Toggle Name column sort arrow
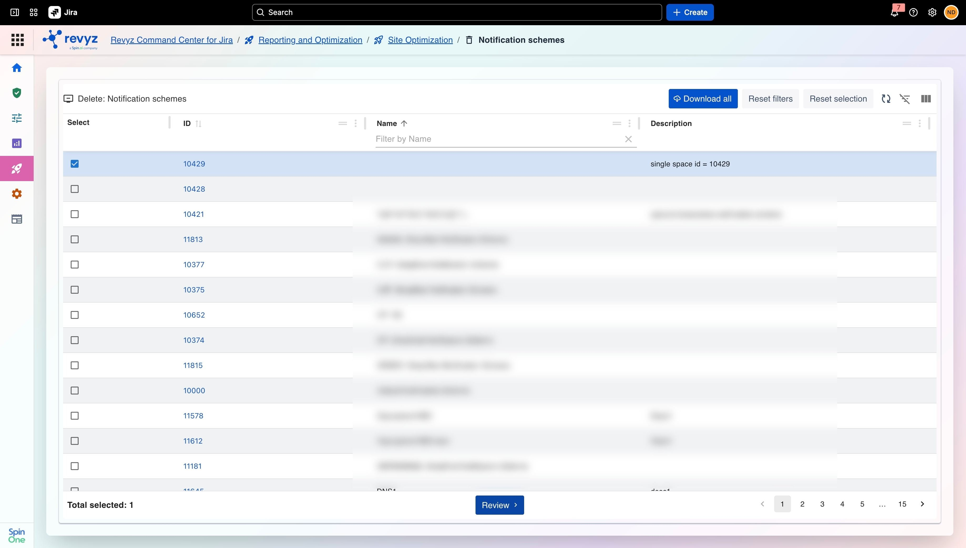 coord(404,123)
